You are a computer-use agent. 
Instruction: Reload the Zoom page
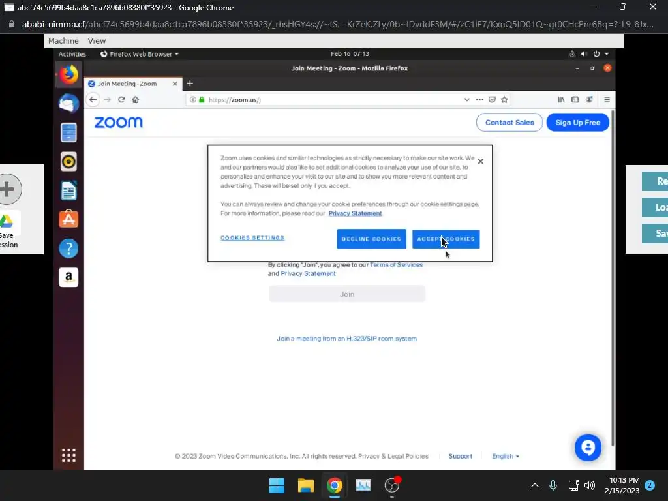[121, 100]
